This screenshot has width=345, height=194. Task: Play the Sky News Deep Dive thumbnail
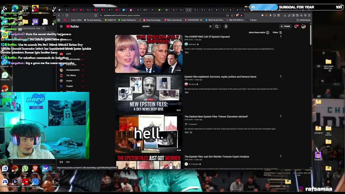click(149, 94)
